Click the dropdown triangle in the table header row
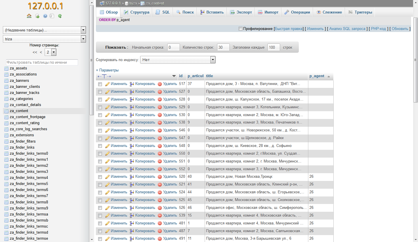 [x=174, y=76]
